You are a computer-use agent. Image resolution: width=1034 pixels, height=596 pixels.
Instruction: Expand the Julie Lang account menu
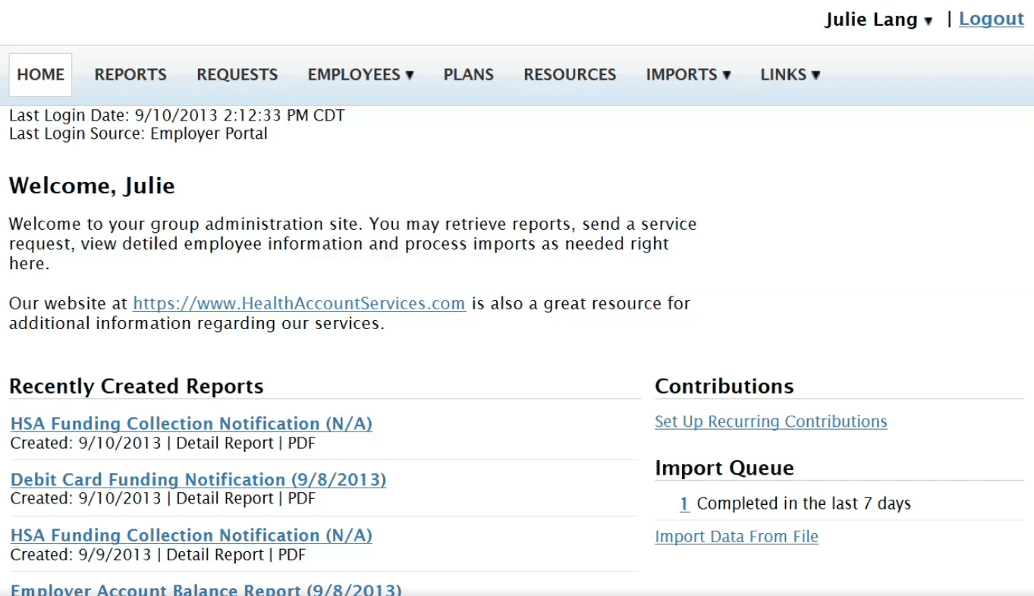pos(878,19)
